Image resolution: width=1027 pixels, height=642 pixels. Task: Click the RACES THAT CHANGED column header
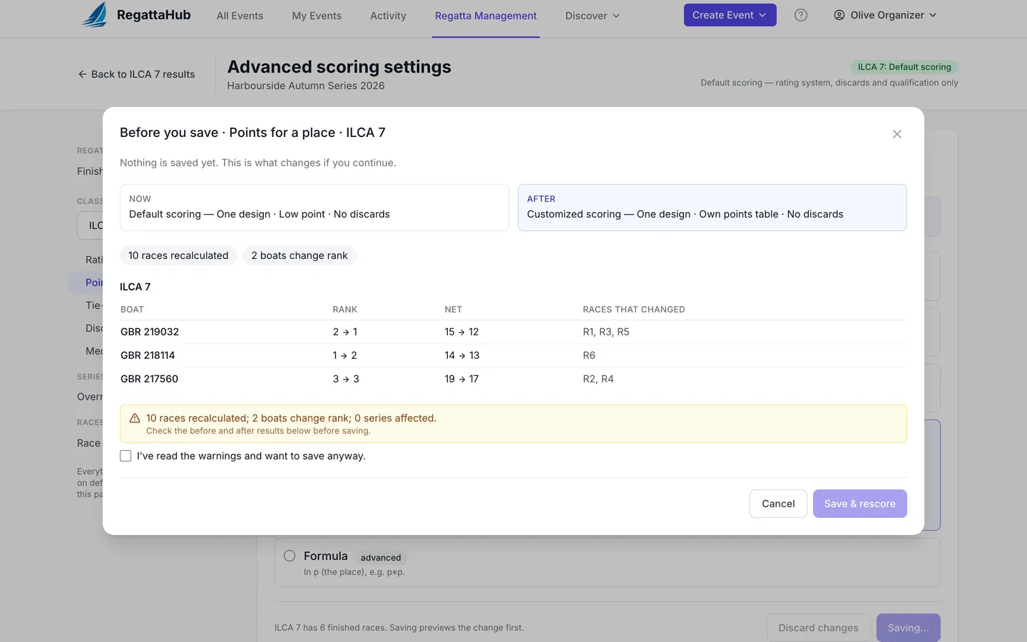[633, 310]
